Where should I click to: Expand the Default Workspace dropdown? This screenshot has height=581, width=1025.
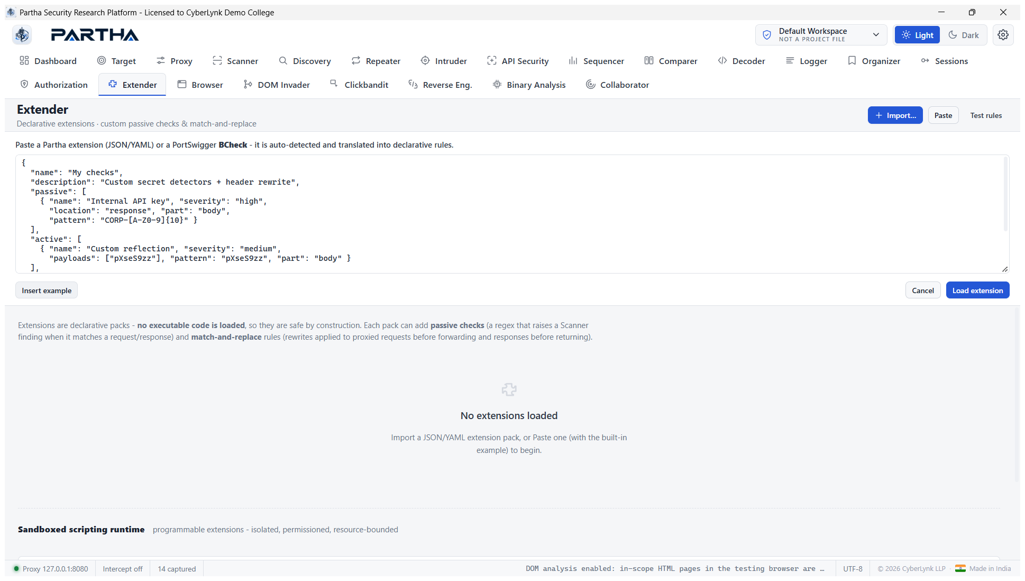pyautogui.click(x=822, y=35)
